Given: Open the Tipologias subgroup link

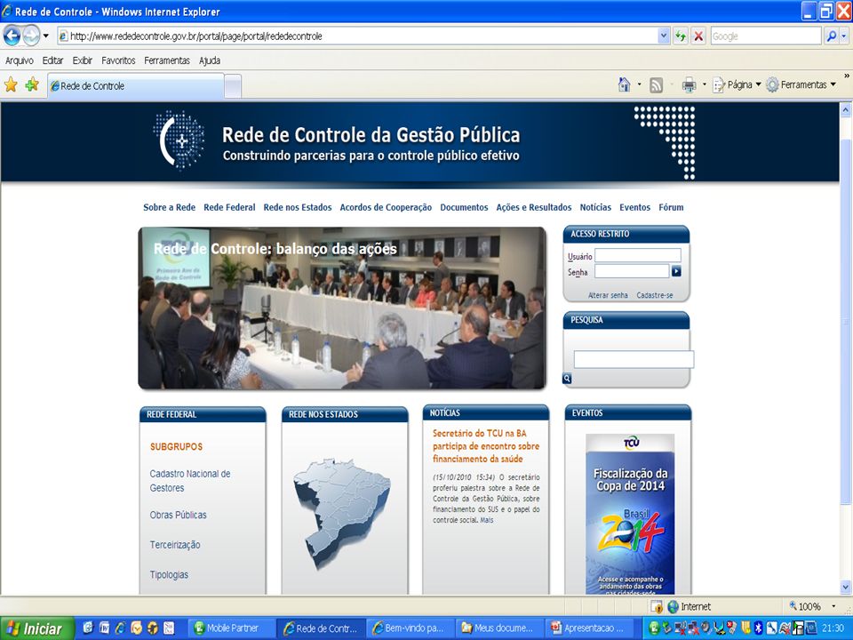Looking at the screenshot, I should [169, 575].
